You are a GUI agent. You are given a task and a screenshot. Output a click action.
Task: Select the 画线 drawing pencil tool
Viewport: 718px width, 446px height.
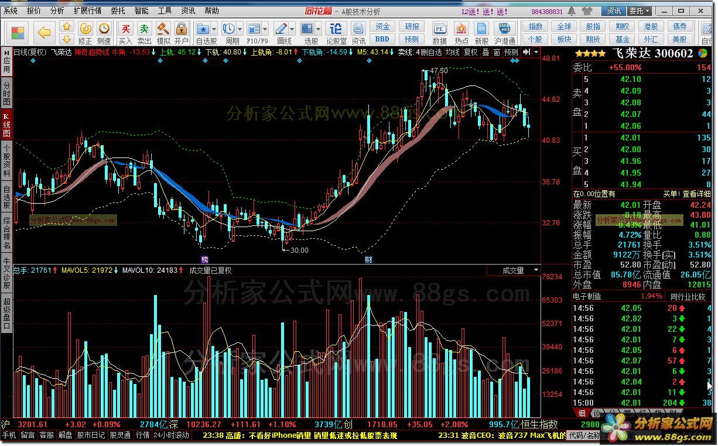tap(282, 29)
